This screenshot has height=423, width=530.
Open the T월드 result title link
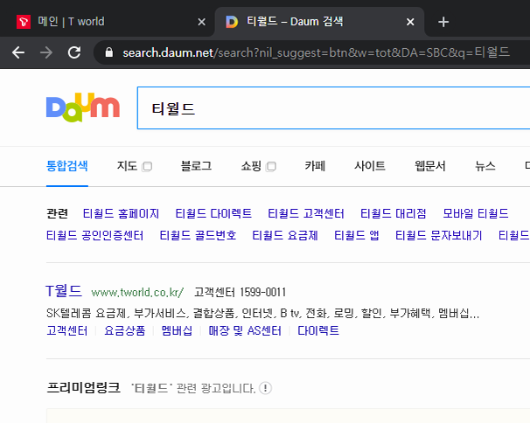click(x=64, y=291)
